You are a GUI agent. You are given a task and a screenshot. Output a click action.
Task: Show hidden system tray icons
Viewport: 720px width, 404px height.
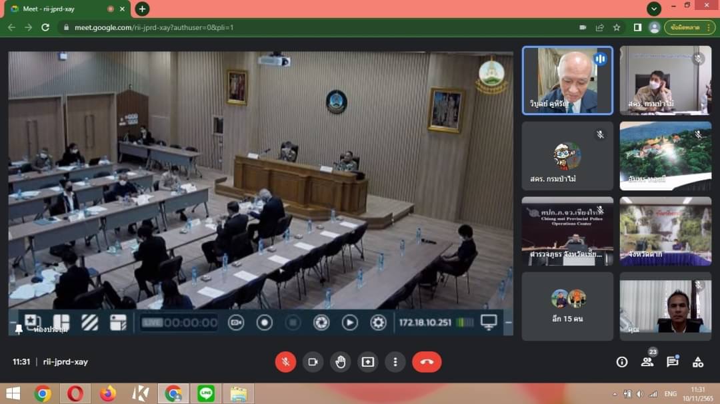(615, 394)
